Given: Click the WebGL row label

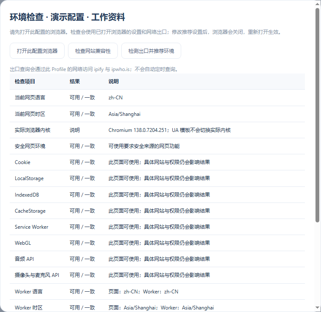Looking at the screenshot, I should 23,243.
